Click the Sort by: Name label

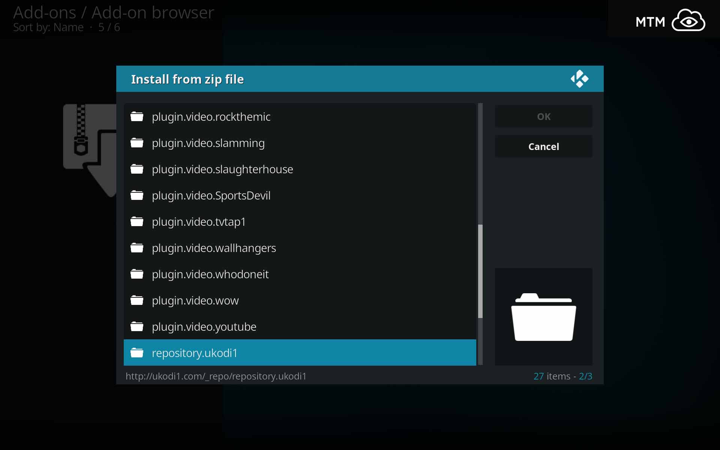click(x=48, y=27)
